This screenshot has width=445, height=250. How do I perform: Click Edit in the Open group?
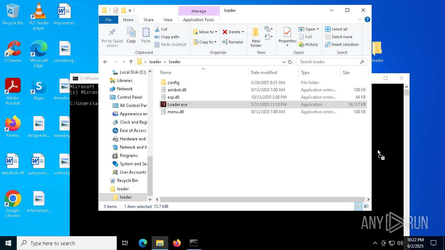pyautogui.click(x=305, y=37)
